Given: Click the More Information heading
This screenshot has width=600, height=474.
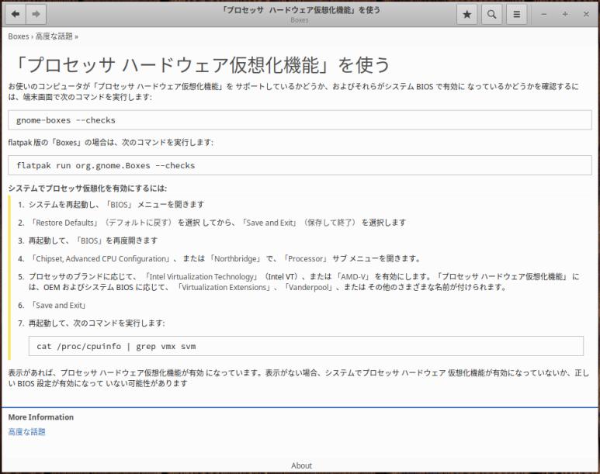Looking at the screenshot, I should pyautogui.click(x=41, y=417).
